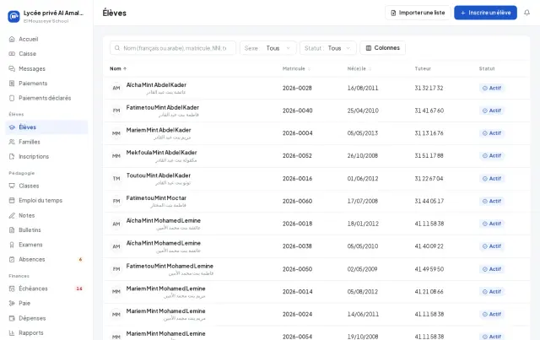Open the Caisse sidebar icon
The width and height of the screenshot is (540, 340).
tap(12, 54)
